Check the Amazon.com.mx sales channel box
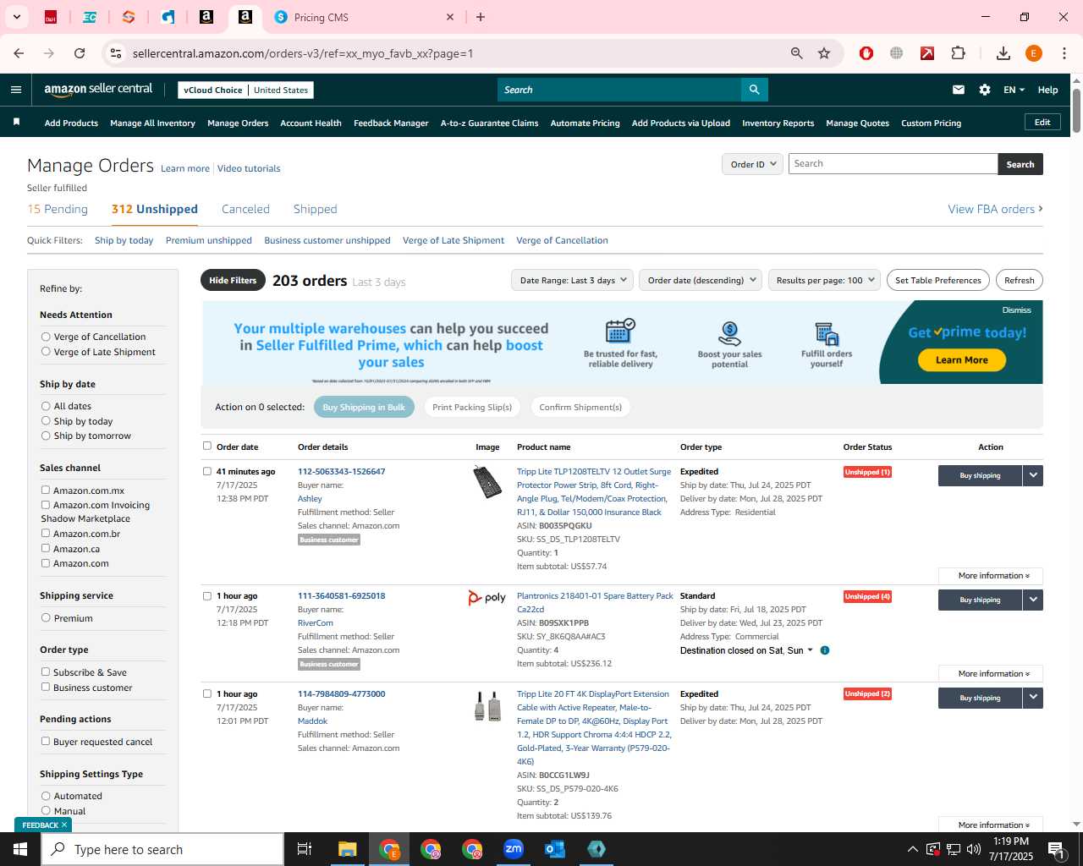 (x=46, y=490)
